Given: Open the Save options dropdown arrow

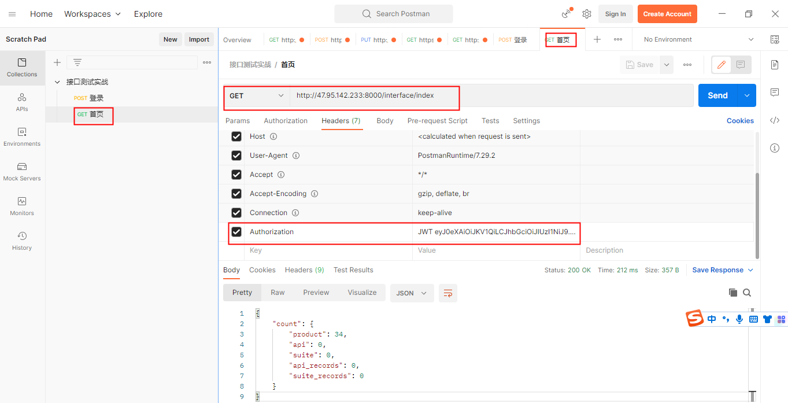Looking at the screenshot, I should (667, 65).
